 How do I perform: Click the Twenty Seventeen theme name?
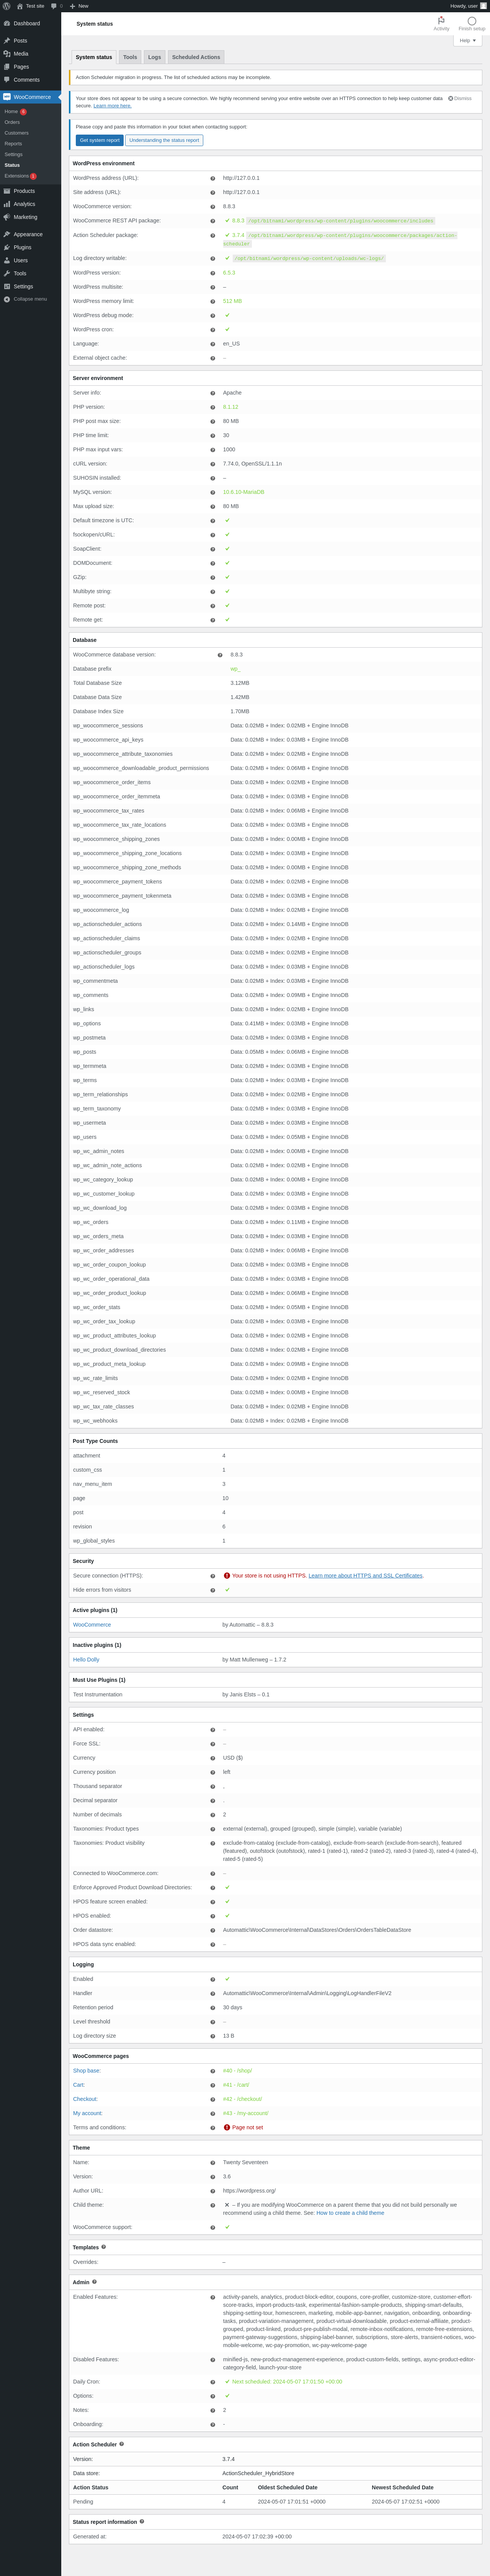pos(245,2162)
